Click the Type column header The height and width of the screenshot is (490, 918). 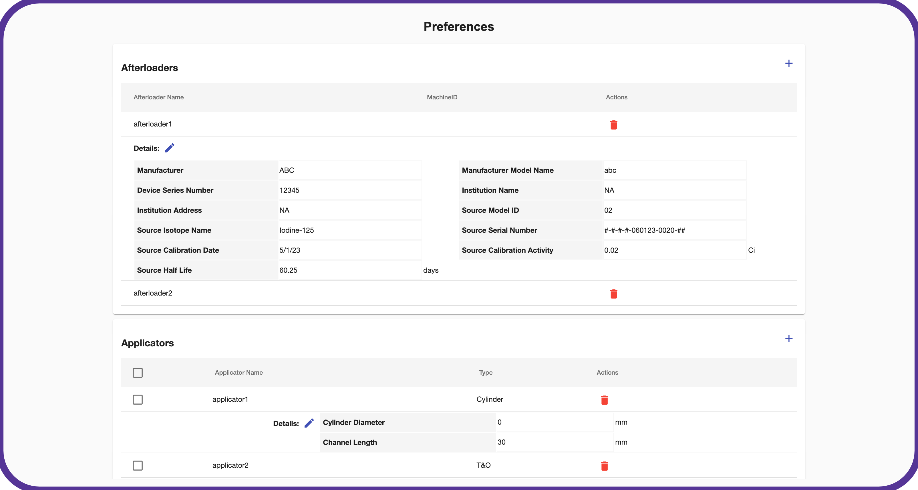tap(485, 373)
